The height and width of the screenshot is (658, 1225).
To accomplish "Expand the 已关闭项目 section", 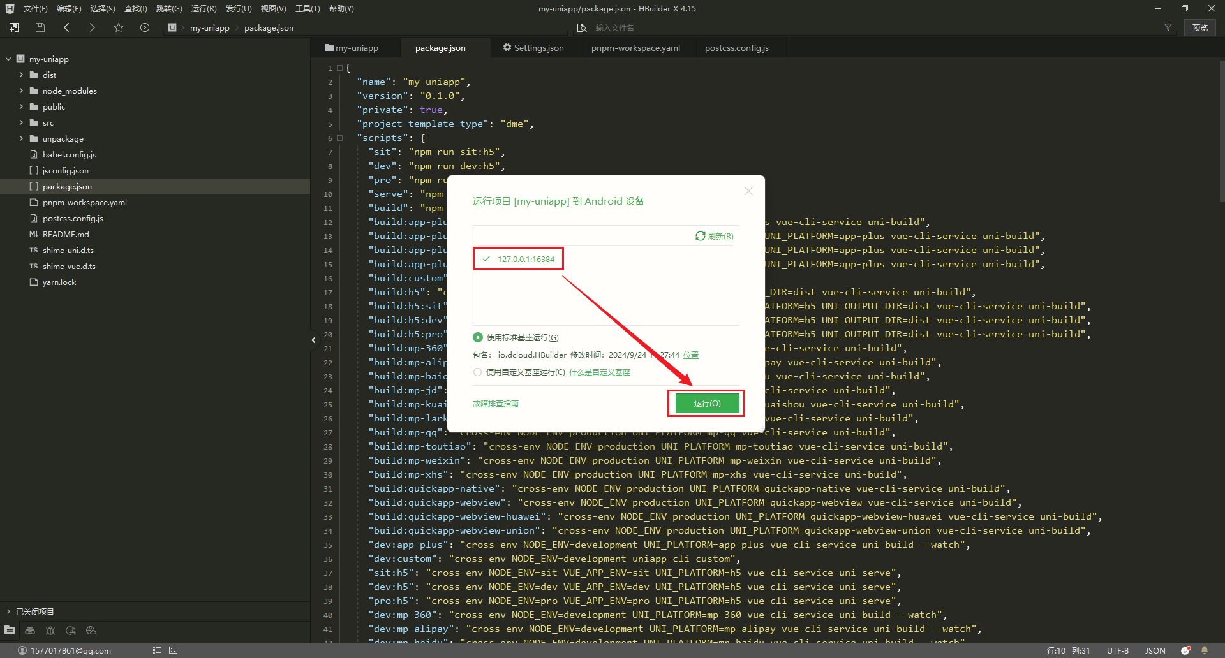I will pos(8,611).
